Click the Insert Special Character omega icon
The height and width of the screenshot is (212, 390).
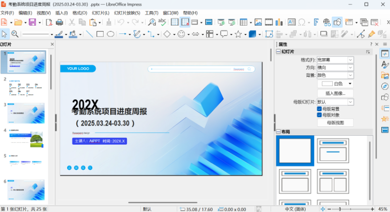[x=302, y=22]
